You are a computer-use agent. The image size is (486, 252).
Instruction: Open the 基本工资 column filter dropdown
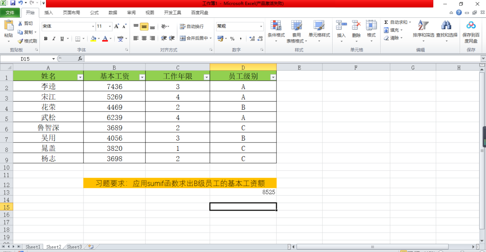142,77
